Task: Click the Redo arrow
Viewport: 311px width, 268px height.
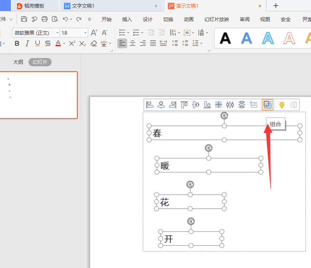Action: click(79, 19)
